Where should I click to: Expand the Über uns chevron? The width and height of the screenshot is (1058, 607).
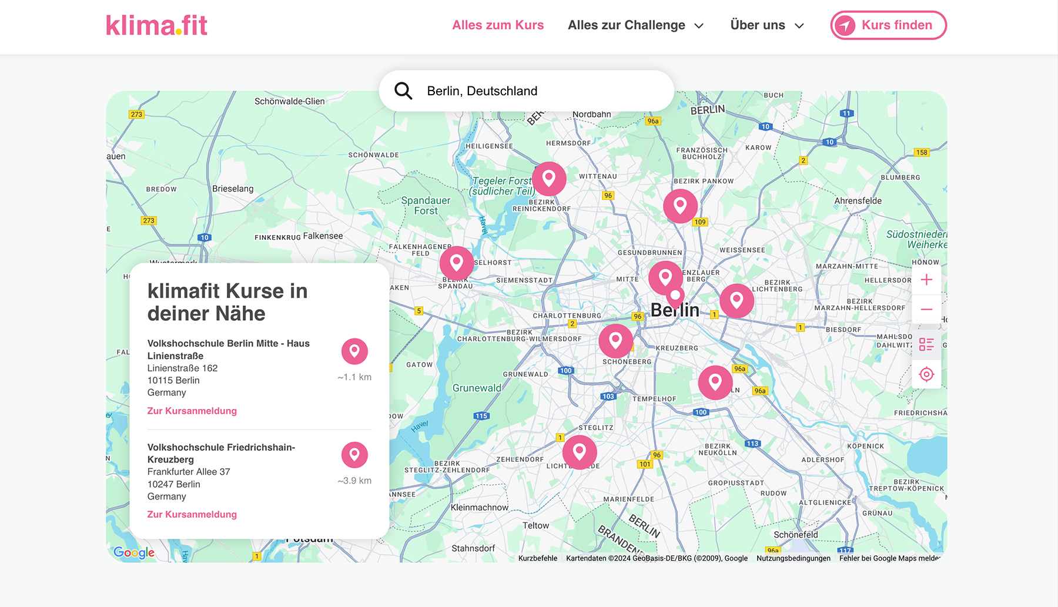click(x=799, y=26)
